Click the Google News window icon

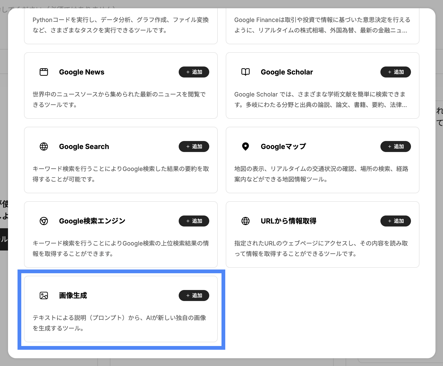[x=44, y=72]
